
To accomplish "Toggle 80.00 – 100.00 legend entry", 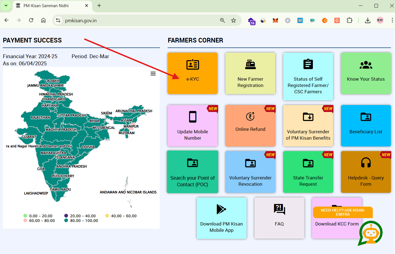I will coord(81,221).
